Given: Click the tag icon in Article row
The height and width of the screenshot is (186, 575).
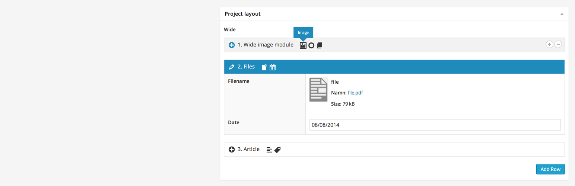Looking at the screenshot, I should tap(277, 150).
